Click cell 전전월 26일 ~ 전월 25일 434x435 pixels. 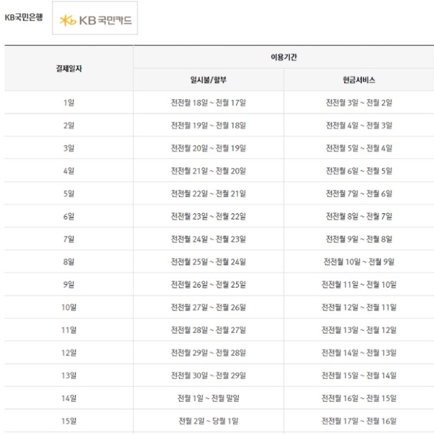(209, 285)
